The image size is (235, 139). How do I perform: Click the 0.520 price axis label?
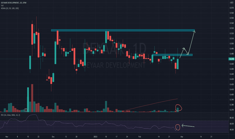pyautogui.click(x=232, y=33)
